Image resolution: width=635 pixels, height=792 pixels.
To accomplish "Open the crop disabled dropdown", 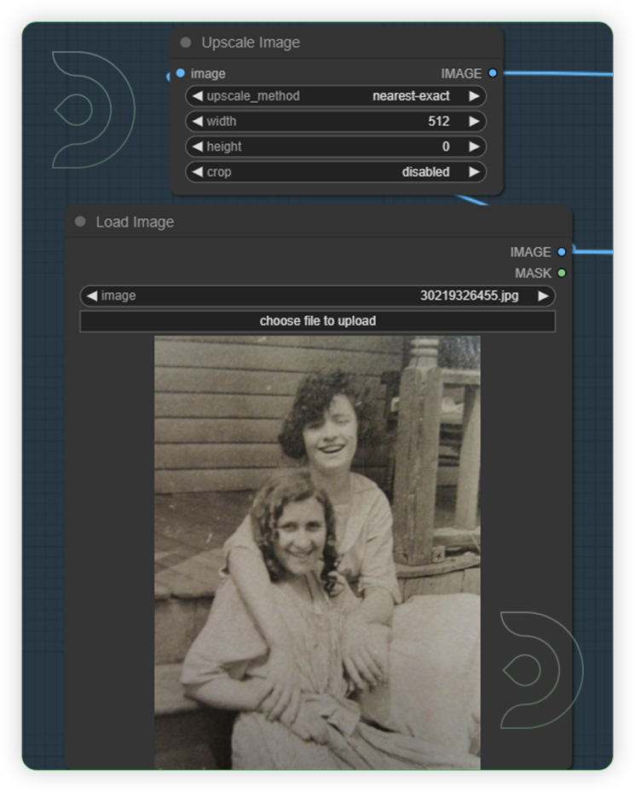I will coord(336,172).
